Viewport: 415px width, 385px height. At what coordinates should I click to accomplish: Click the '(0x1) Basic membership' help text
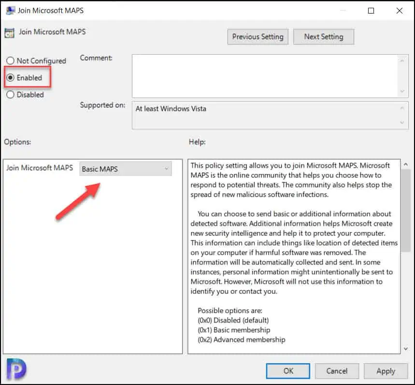pyautogui.click(x=234, y=330)
